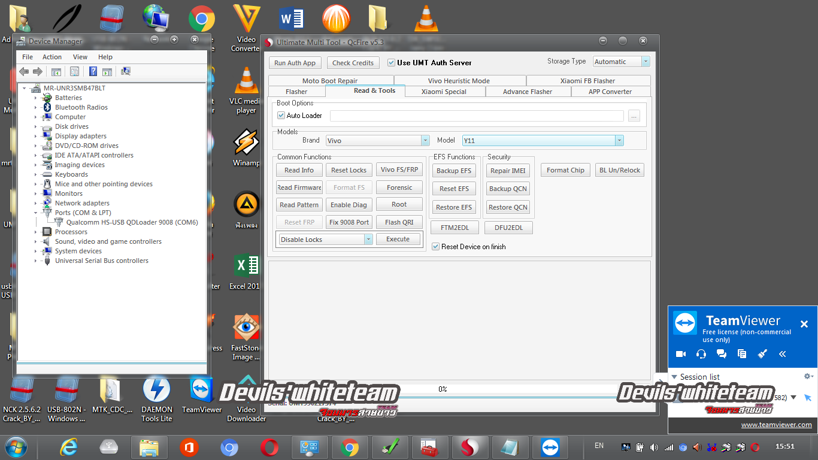Screen dimensions: 818x460
Task: Click the Properties icon in Device Manager toolbar
Action: click(x=74, y=71)
